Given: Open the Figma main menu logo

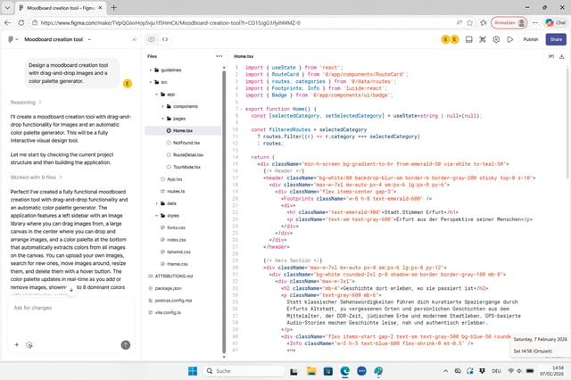Looking at the screenshot, I should click(12, 39).
